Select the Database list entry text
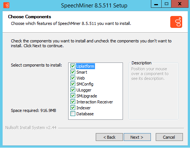Image resolution: width=190 pixels, height=148 pixels. 85,114
